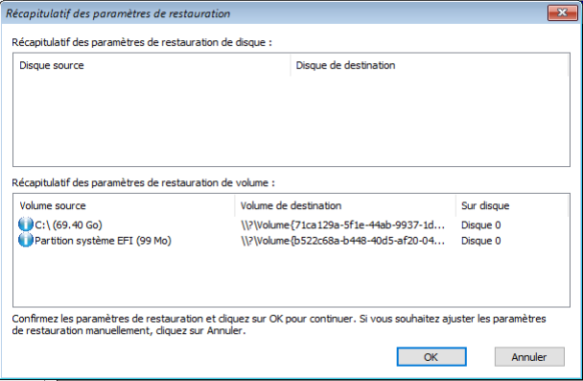Click the divider between Volume source and destination headers
The image size is (583, 381).
pyautogui.click(x=235, y=205)
